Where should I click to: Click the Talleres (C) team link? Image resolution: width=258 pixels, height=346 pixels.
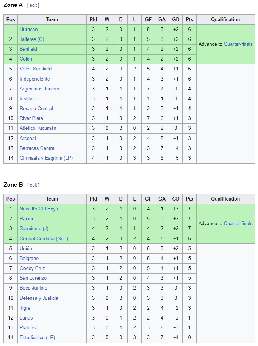pyautogui.click(x=32, y=39)
